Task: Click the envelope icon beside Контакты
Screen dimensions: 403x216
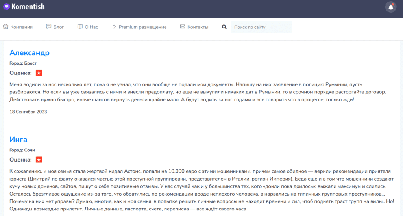Action: [x=183, y=27]
